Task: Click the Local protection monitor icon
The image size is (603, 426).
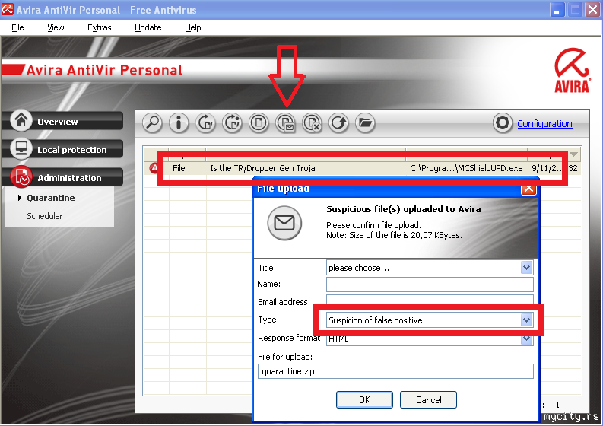Action: [21, 149]
